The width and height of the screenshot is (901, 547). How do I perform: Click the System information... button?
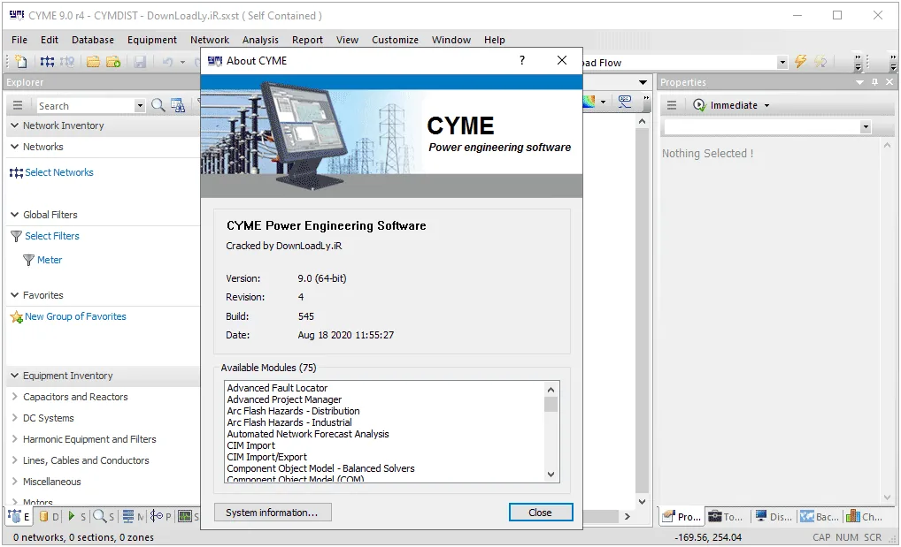[272, 513]
